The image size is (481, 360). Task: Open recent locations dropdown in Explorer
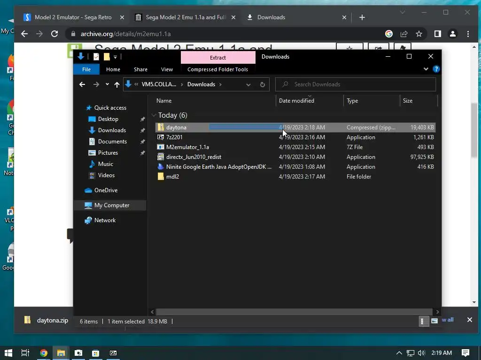coord(107,84)
